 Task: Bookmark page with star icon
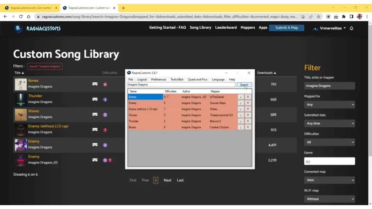tap(318, 17)
